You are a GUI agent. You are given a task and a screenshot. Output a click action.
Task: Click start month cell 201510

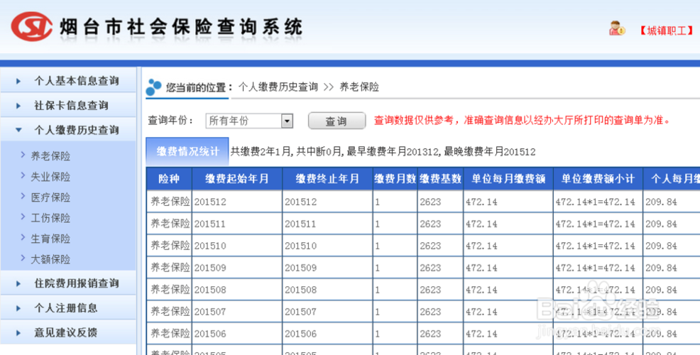[x=237, y=246]
